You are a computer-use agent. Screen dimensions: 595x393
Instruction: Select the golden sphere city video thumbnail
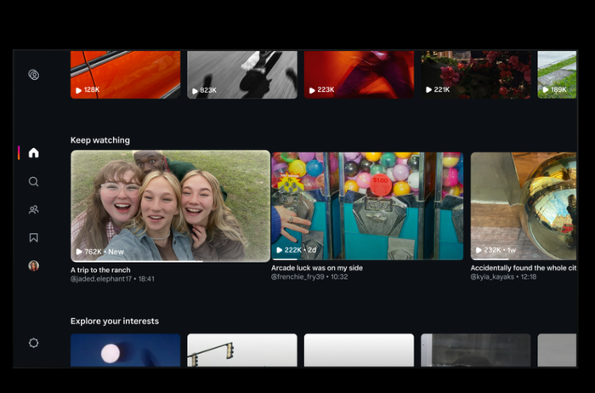coord(524,206)
